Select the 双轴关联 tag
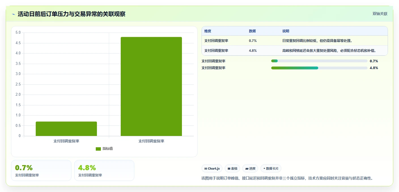This screenshot has height=192, width=399. (x=380, y=14)
